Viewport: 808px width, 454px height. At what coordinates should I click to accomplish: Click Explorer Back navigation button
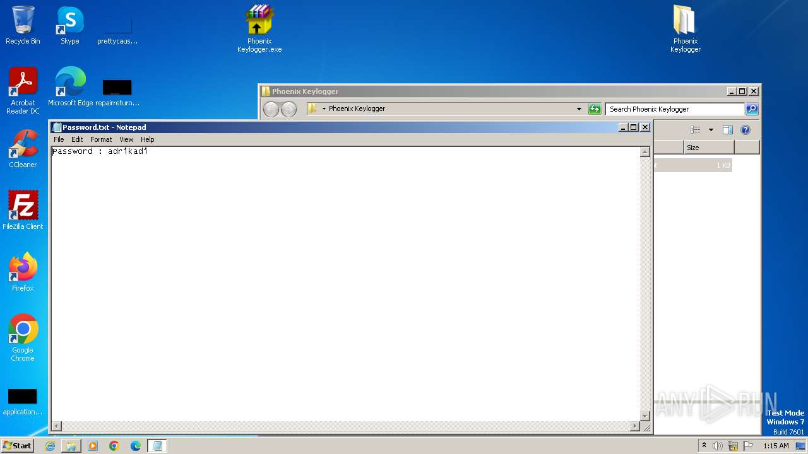[x=271, y=109]
